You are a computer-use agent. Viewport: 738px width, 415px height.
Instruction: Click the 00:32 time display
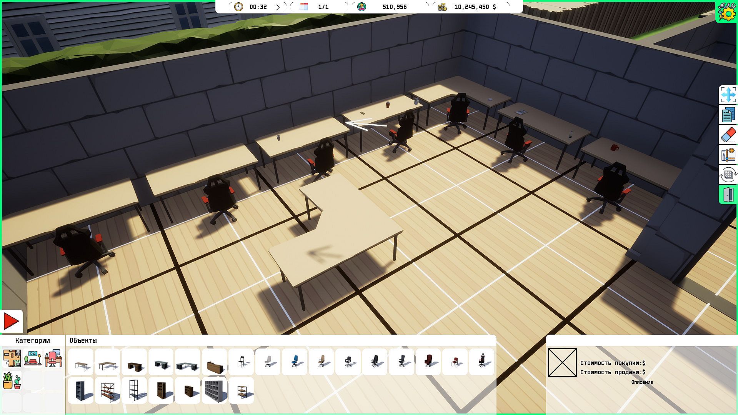pos(258,7)
